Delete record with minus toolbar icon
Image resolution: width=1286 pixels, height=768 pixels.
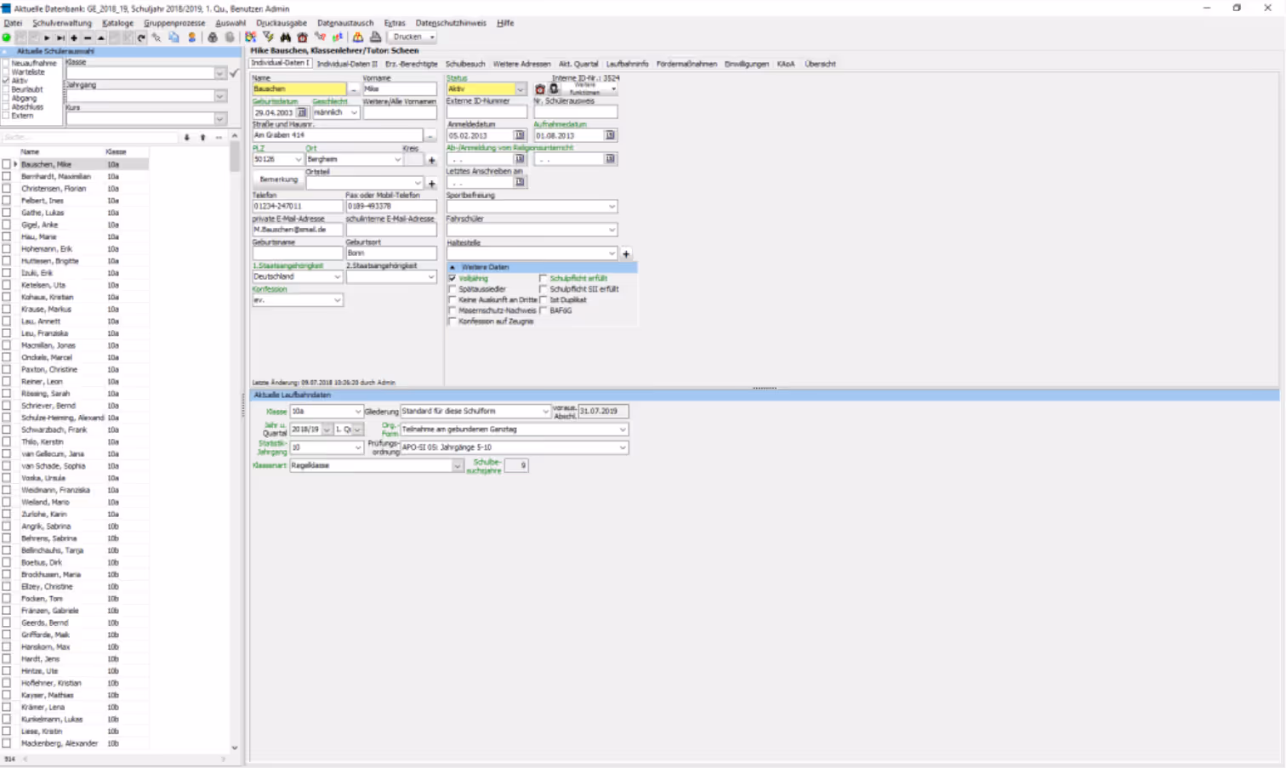coord(88,37)
